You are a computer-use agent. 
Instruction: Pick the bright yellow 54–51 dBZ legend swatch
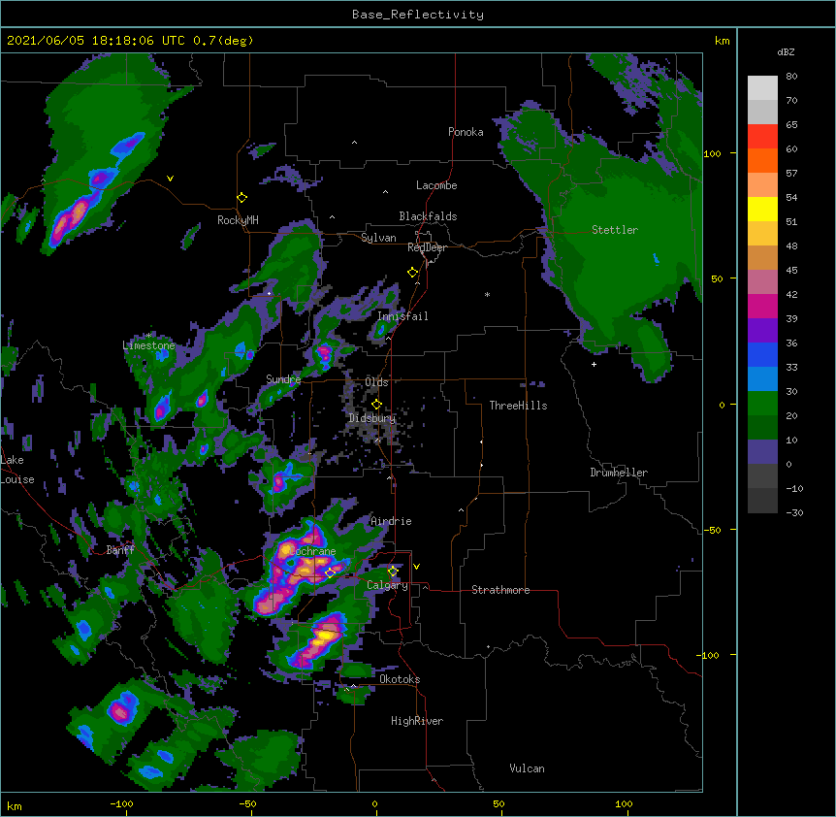point(762,209)
